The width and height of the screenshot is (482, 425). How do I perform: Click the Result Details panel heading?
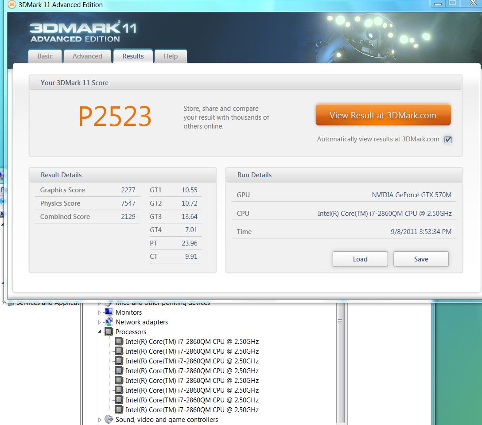61,175
